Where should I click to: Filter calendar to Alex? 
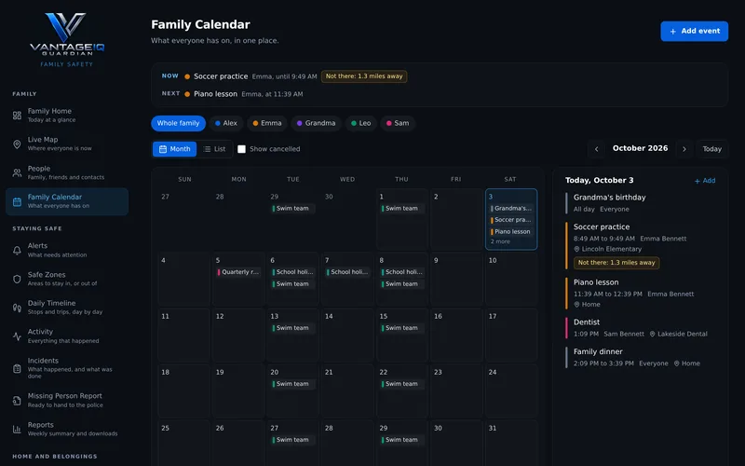pyautogui.click(x=226, y=123)
